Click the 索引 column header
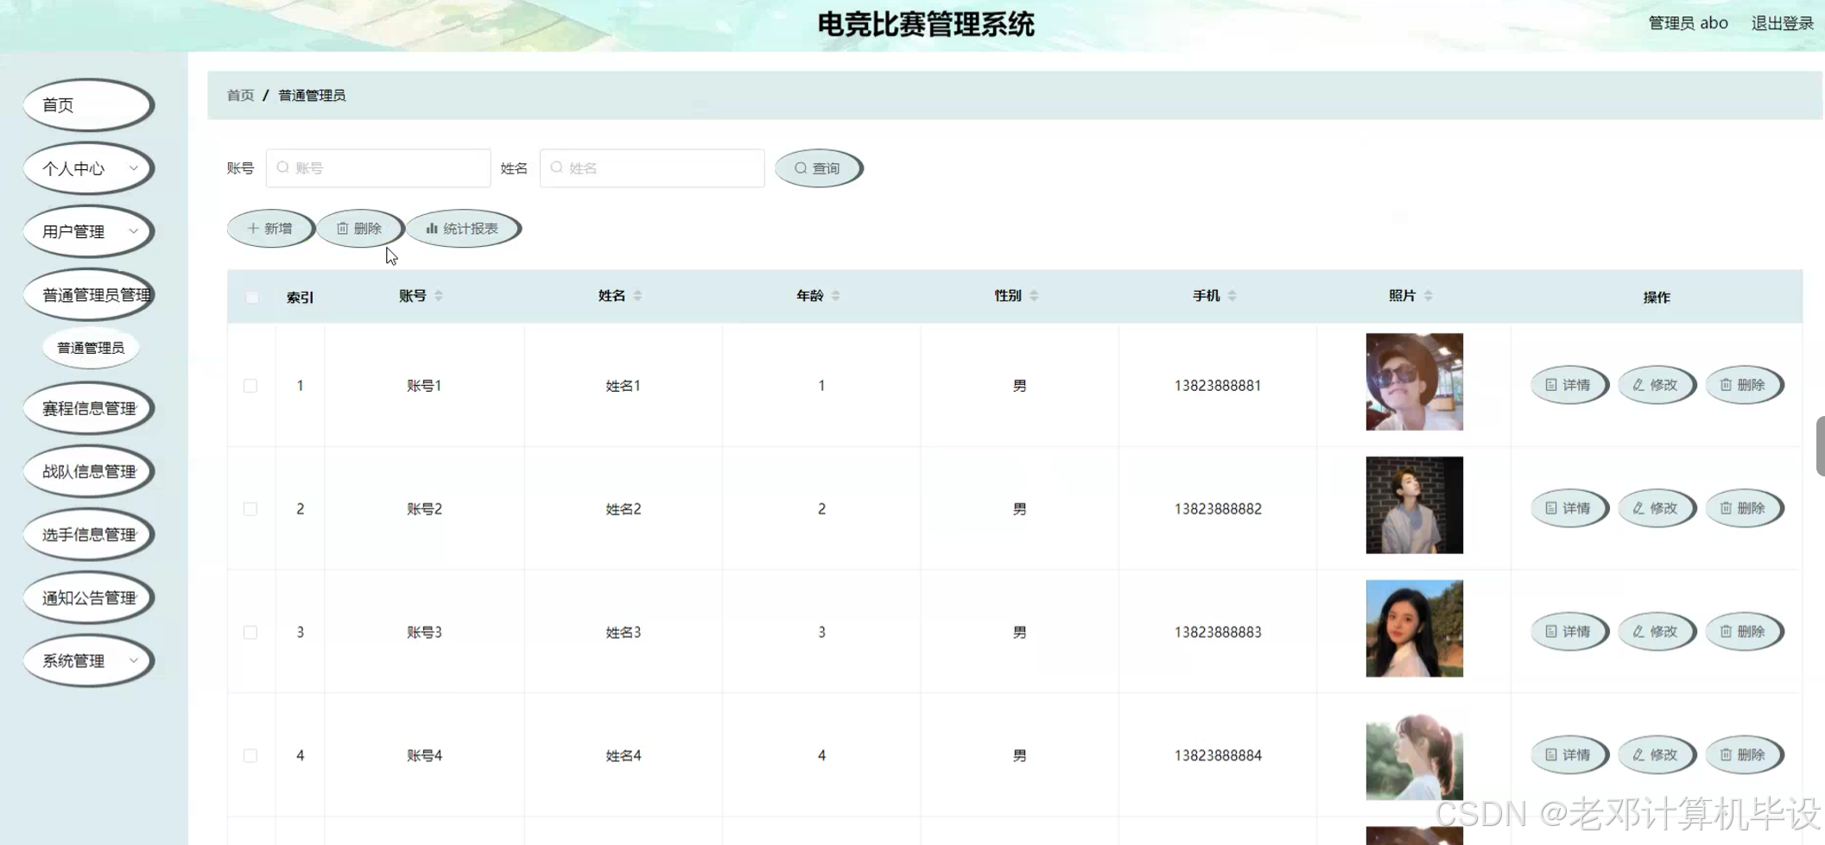Image resolution: width=1825 pixels, height=845 pixels. [300, 298]
